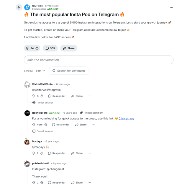Share the main post

coord(69,48)
